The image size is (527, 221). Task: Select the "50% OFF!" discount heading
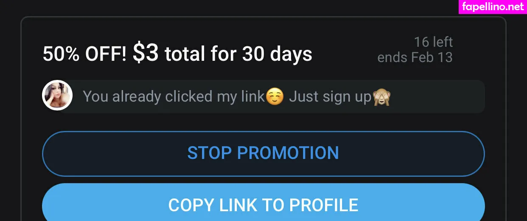coord(85,54)
